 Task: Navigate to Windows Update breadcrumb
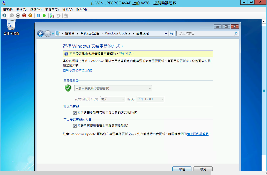pos(118,33)
